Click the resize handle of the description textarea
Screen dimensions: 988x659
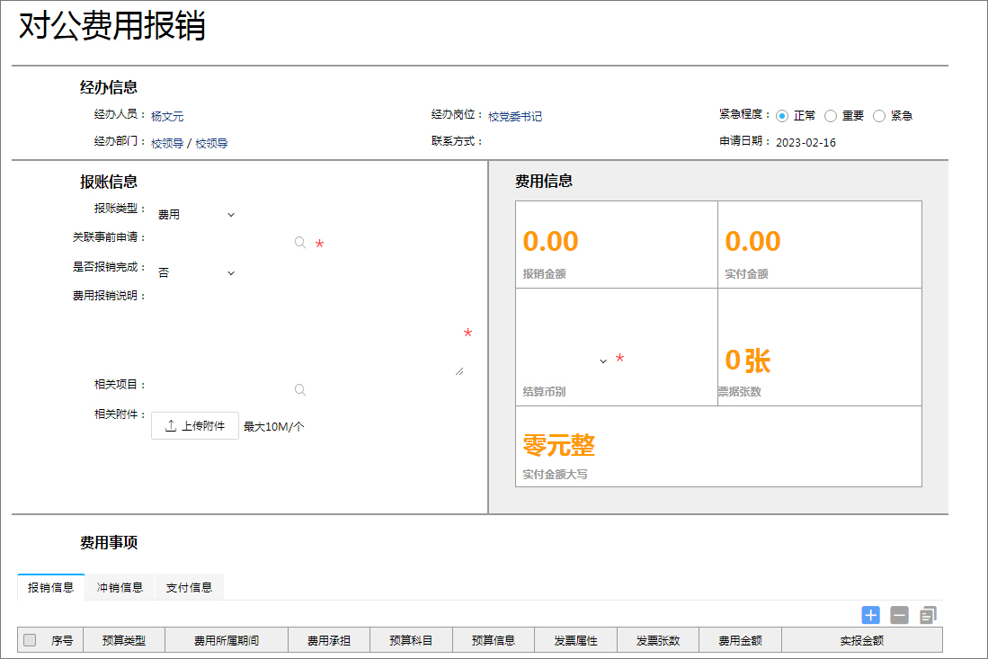click(x=459, y=371)
